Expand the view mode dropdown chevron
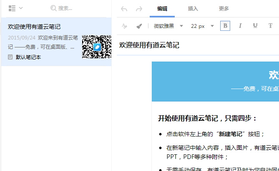279x171 pixels. (21, 8)
